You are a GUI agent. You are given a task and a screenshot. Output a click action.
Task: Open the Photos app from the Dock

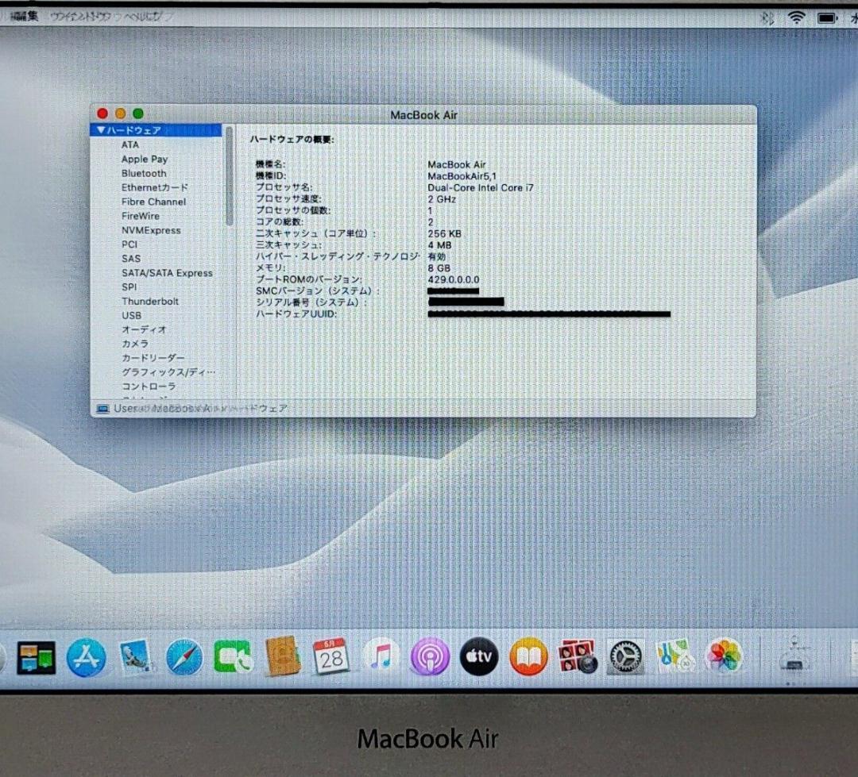[x=723, y=656]
